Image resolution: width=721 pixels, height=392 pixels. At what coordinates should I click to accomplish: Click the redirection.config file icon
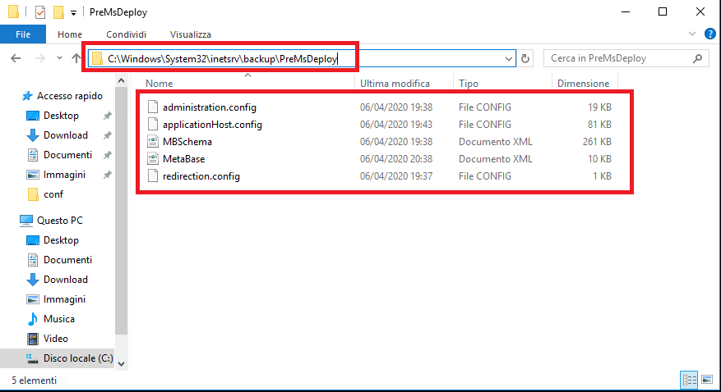153,175
